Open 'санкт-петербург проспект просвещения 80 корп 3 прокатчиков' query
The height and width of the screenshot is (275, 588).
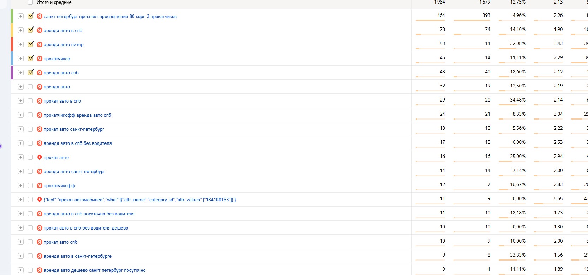[110, 16]
